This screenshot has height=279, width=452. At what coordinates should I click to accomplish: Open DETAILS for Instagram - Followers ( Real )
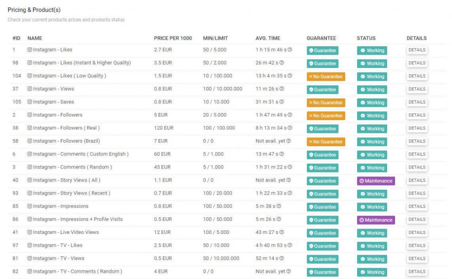click(x=417, y=128)
